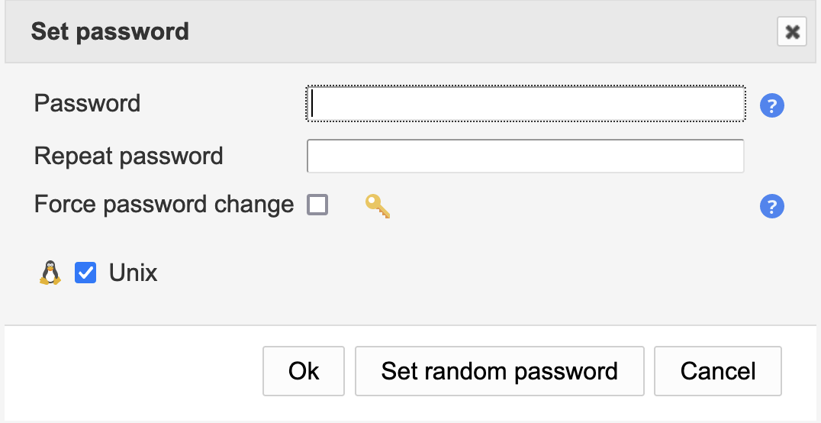Uncheck the Unix checkbox
The height and width of the screenshot is (423, 821).
coord(85,273)
